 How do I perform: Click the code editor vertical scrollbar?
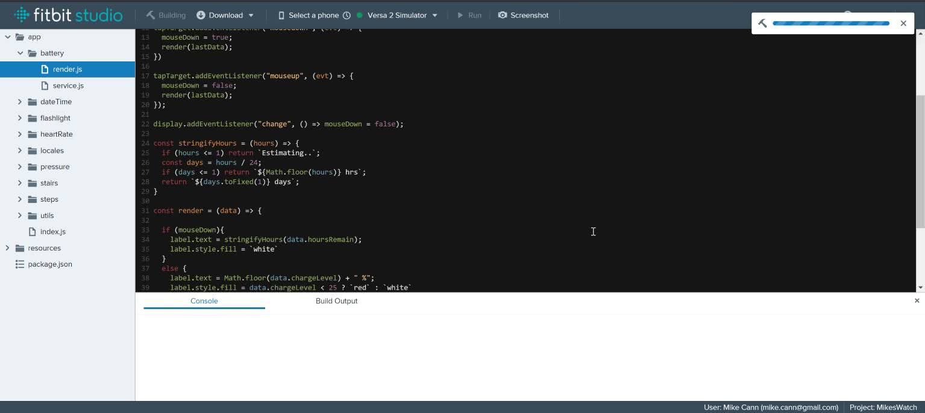(x=920, y=161)
